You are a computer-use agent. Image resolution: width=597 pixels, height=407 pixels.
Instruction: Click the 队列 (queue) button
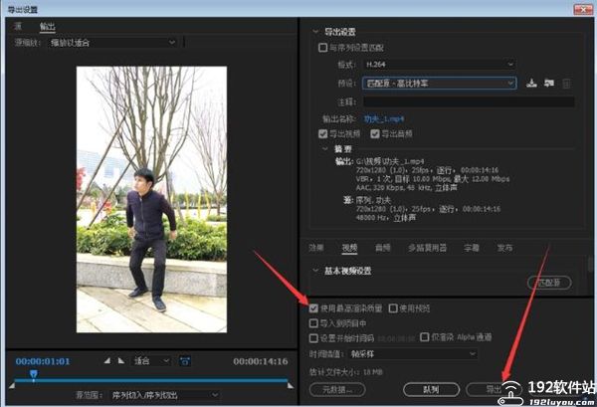click(x=433, y=389)
